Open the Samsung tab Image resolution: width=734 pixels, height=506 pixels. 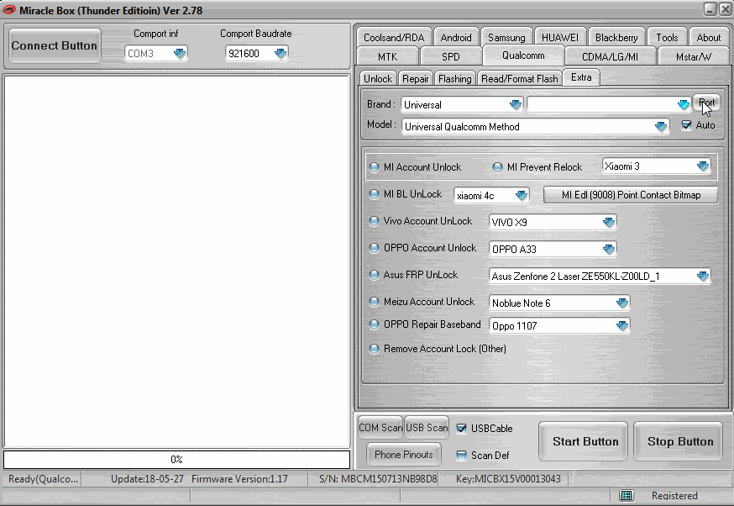point(506,38)
